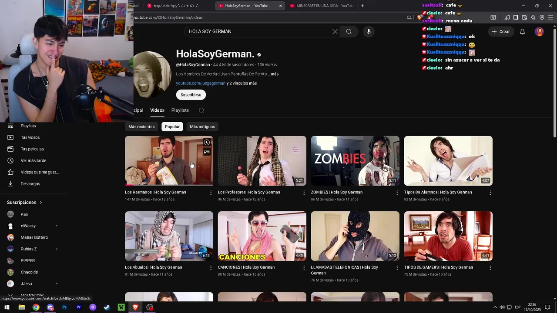Toggle Brave sidebar panel icon

(x=516, y=17)
